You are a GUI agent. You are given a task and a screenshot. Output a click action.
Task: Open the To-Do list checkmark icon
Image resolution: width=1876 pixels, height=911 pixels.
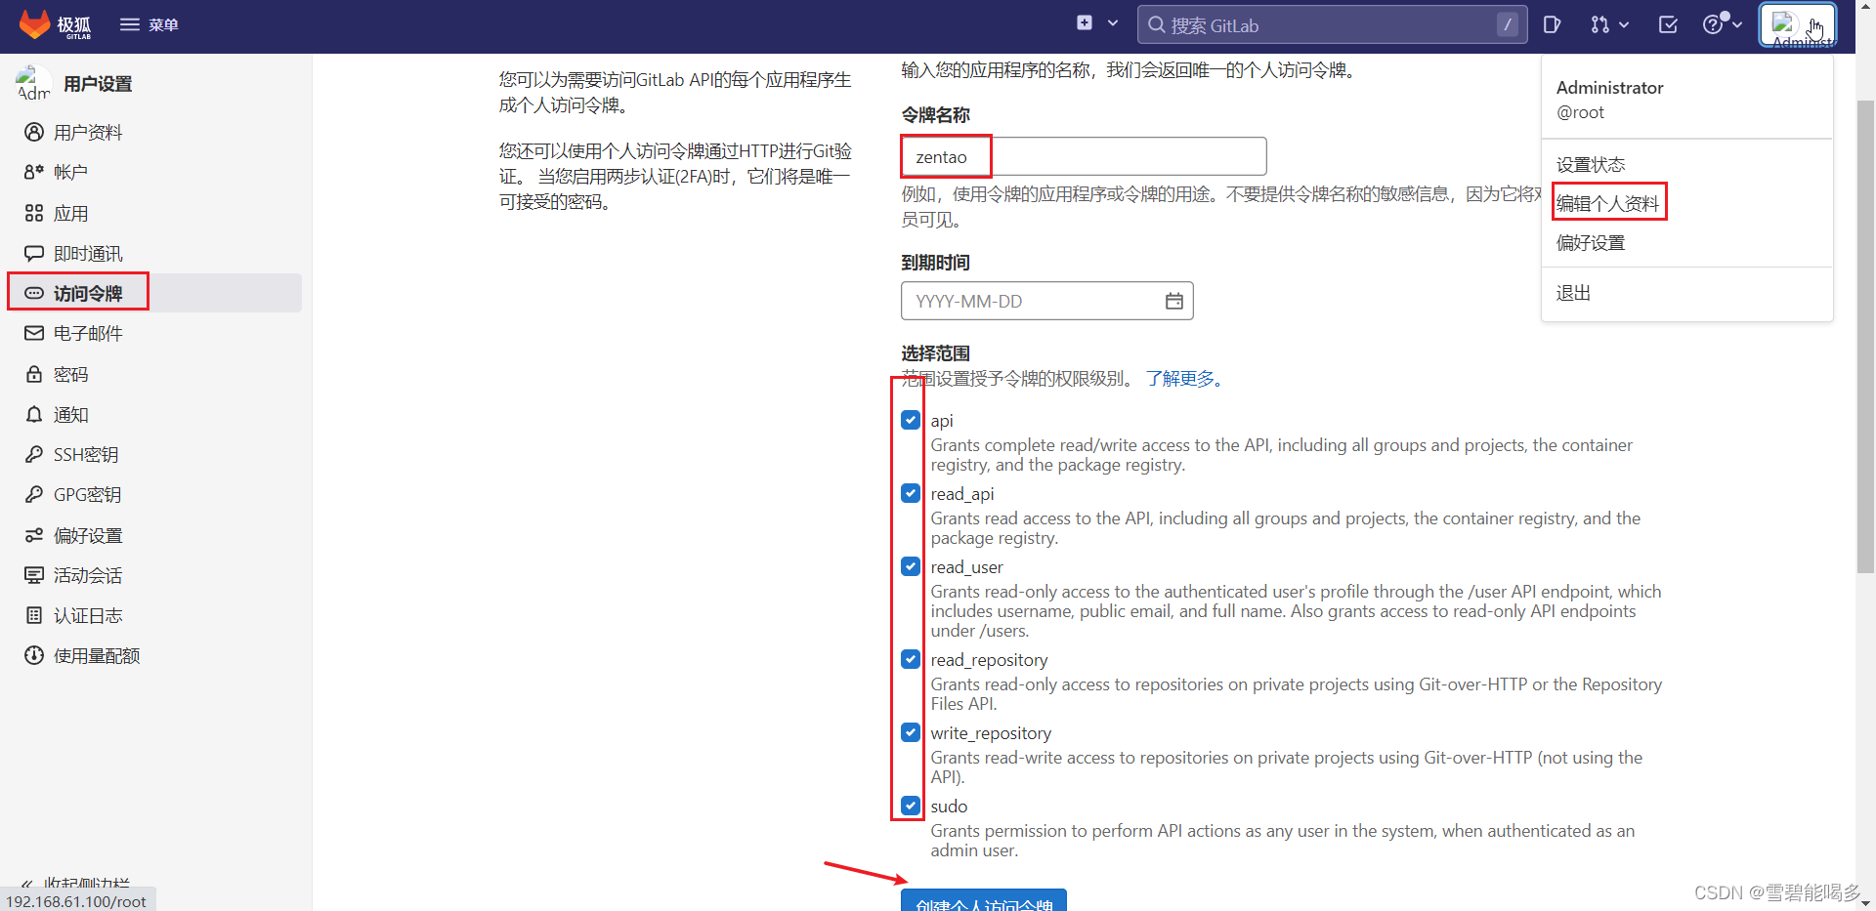coord(1667,24)
